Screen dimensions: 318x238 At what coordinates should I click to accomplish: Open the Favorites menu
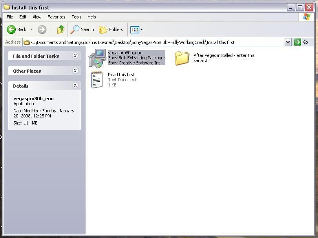click(x=57, y=17)
